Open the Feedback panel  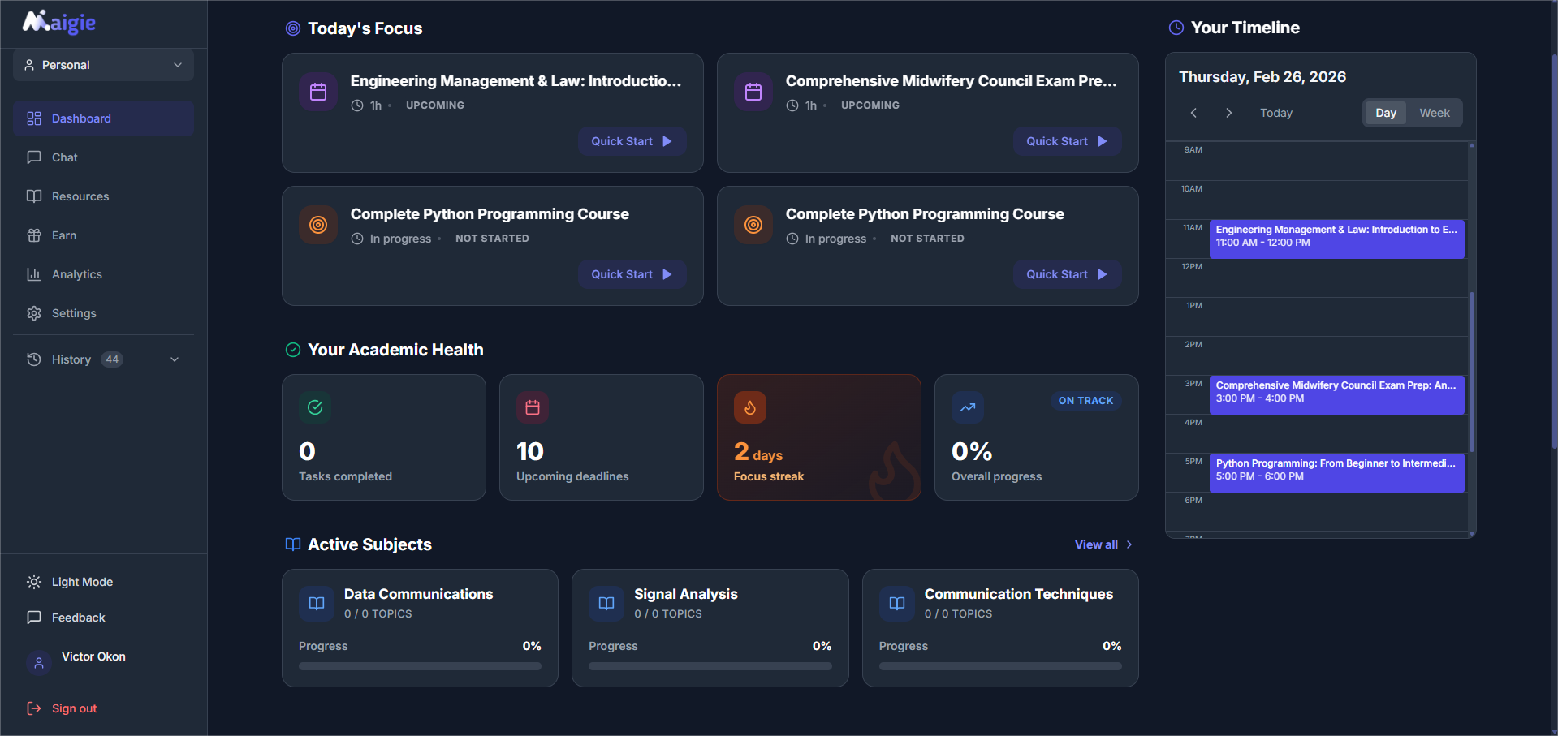[77, 617]
